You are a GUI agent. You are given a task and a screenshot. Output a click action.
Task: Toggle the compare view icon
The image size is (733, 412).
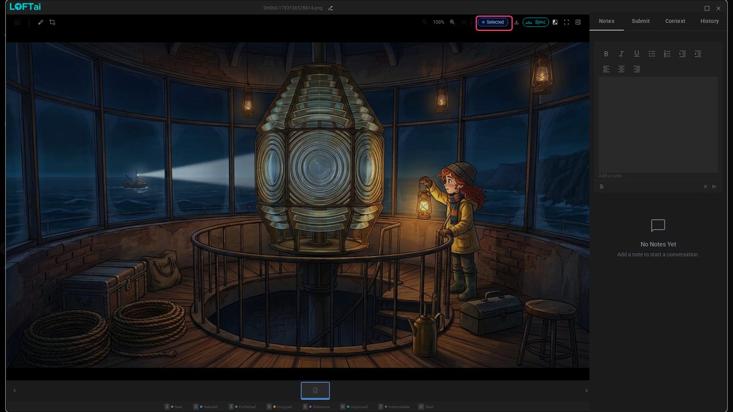(x=555, y=22)
